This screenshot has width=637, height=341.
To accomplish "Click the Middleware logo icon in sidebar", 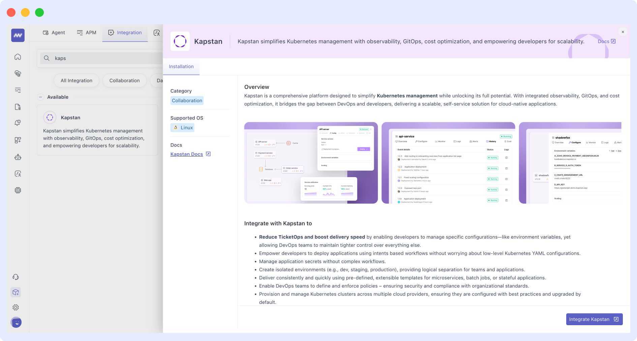I will (x=18, y=35).
